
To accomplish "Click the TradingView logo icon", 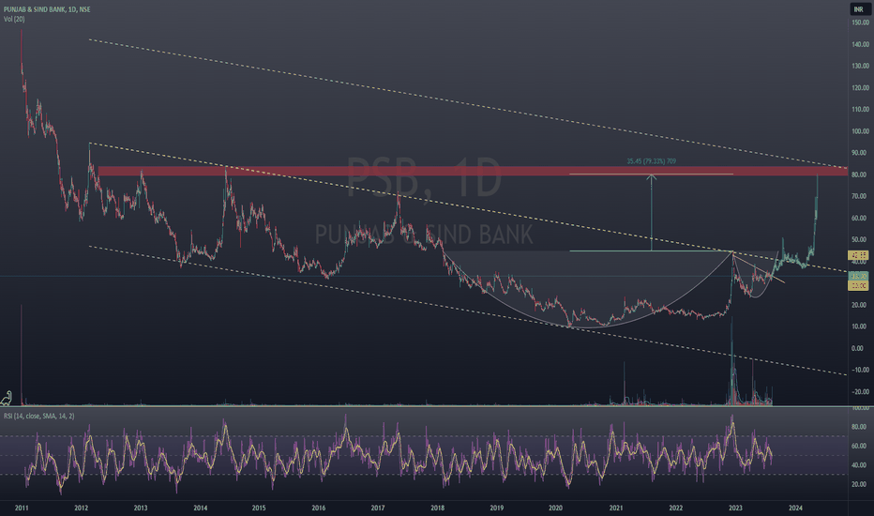I will pos(7,398).
